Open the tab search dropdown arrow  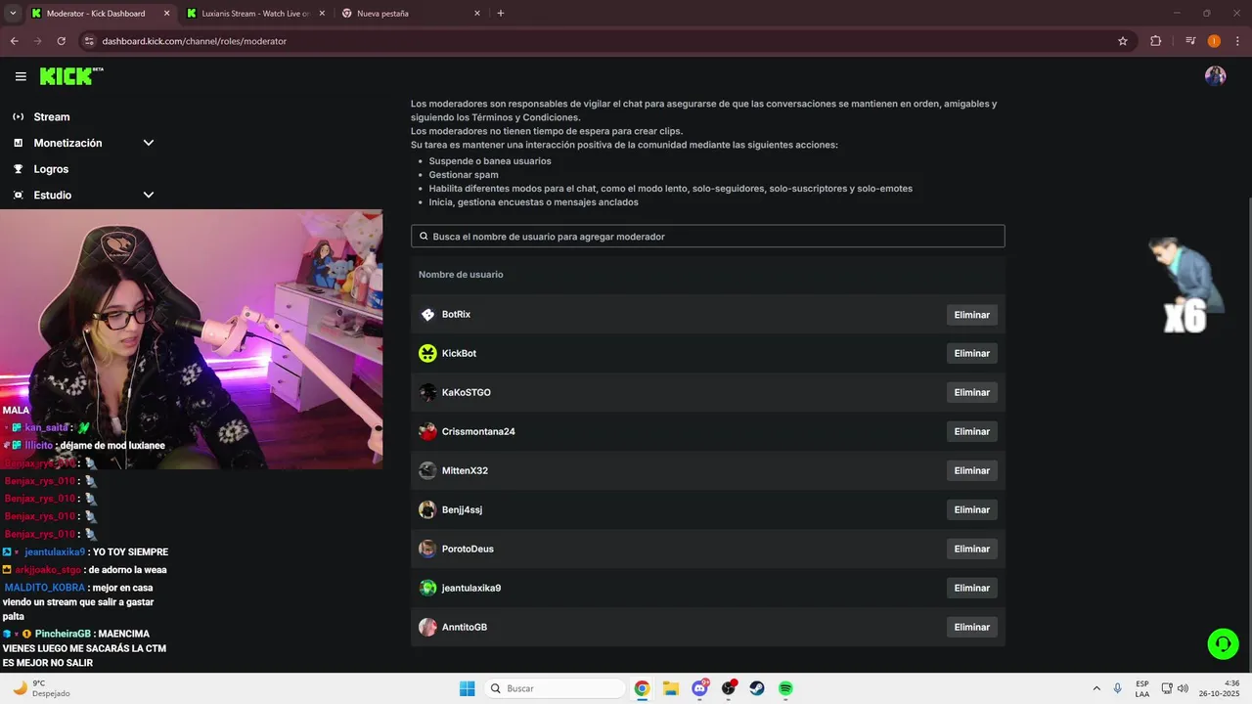click(x=13, y=14)
